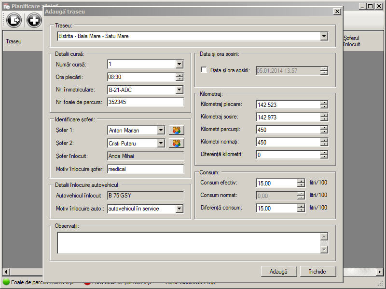Click the Diferență consum stepper arrows
This screenshot has height=289, width=386.
[x=301, y=208]
